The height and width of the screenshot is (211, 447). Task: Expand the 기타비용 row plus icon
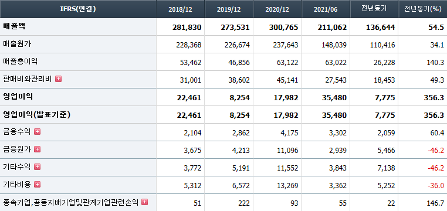[x=38, y=184]
